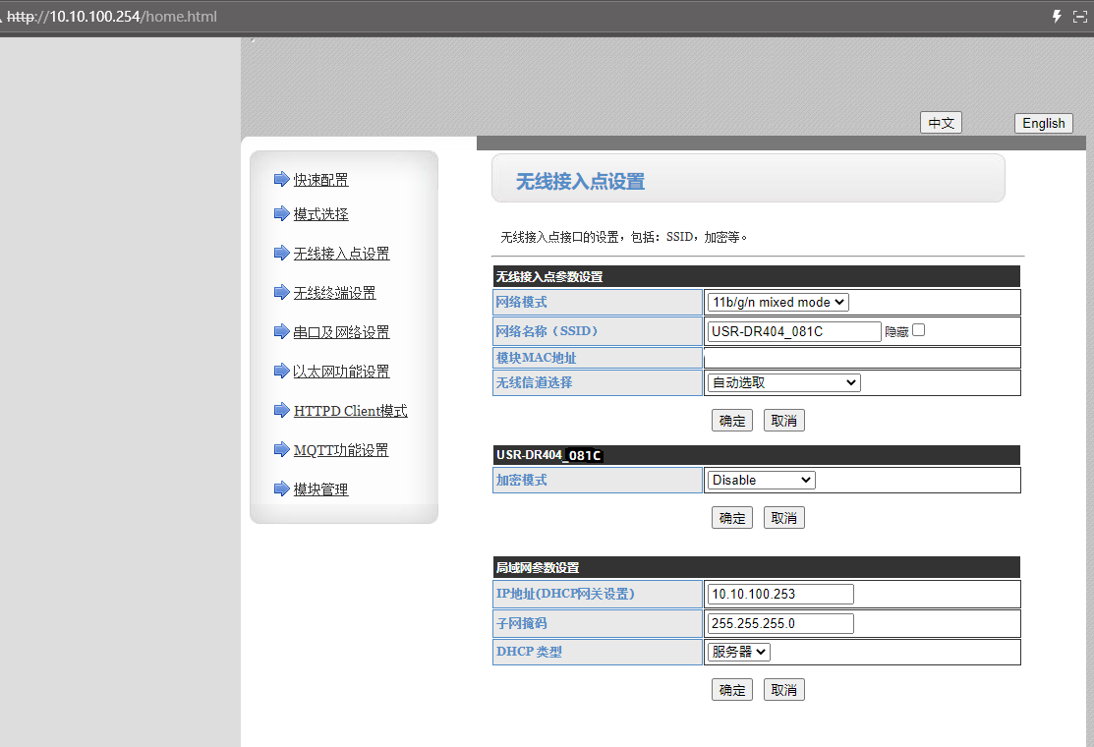This screenshot has width=1094, height=747.
Task: Click 确定 under the 加密模式 section
Action: [732, 518]
